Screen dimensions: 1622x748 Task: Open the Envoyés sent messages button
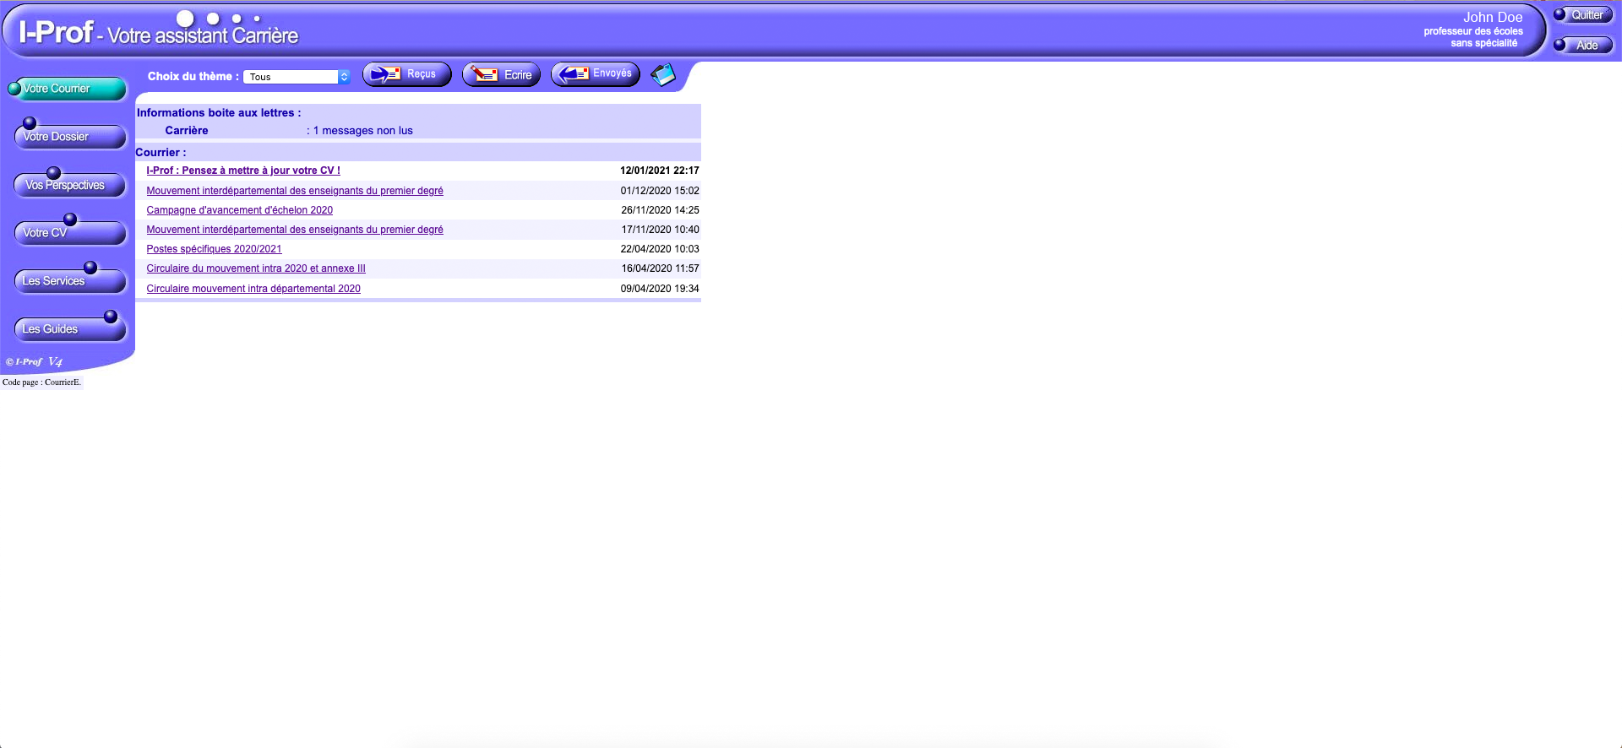click(596, 74)
